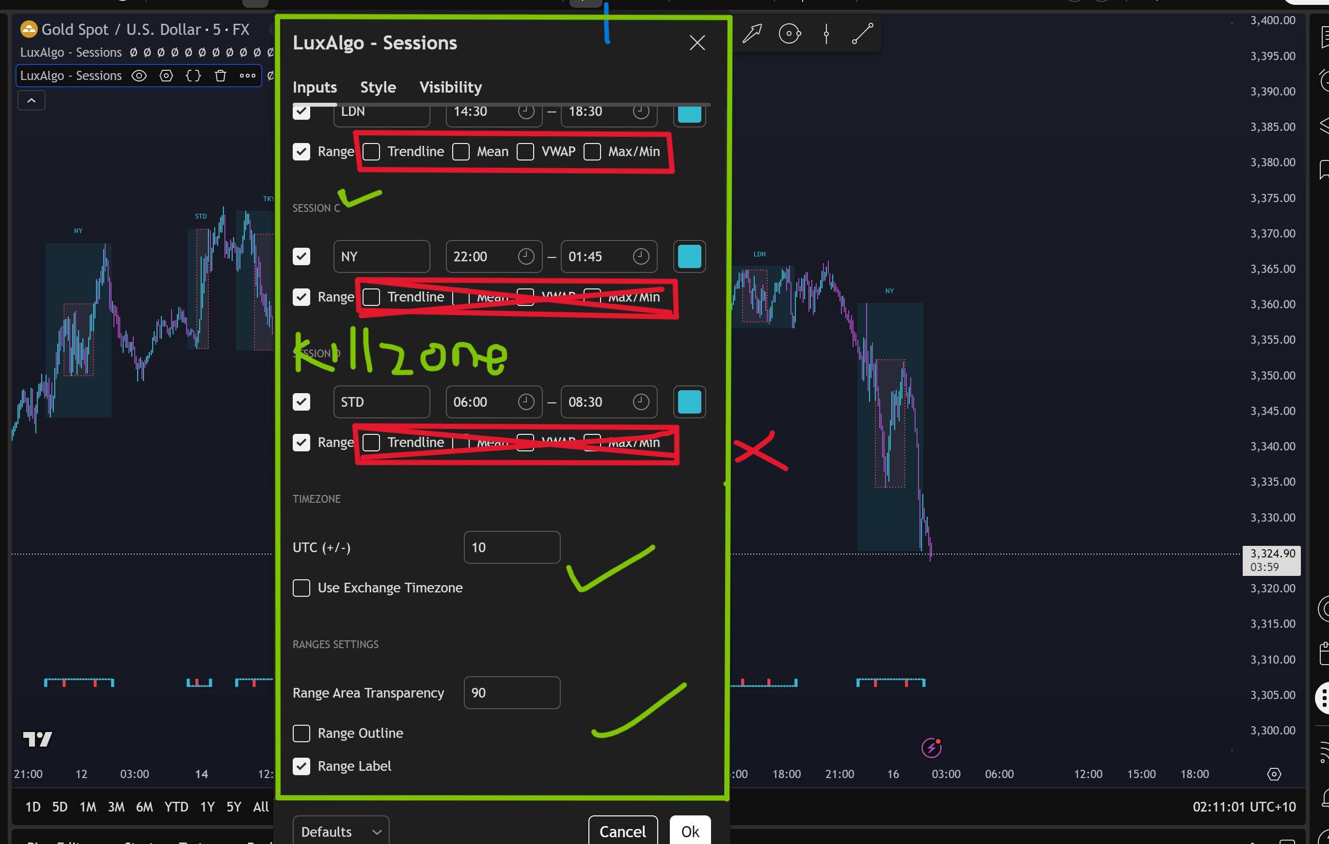Select the 1D time range
The height and width of the screenshot is (844, 1329).
[x=32, y=807]
